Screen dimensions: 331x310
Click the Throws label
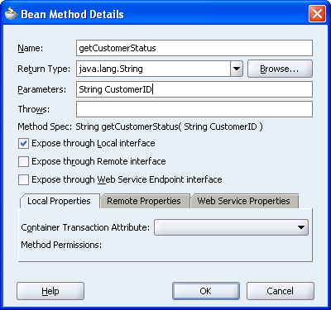pyautogui.click(x=34, y=109)
